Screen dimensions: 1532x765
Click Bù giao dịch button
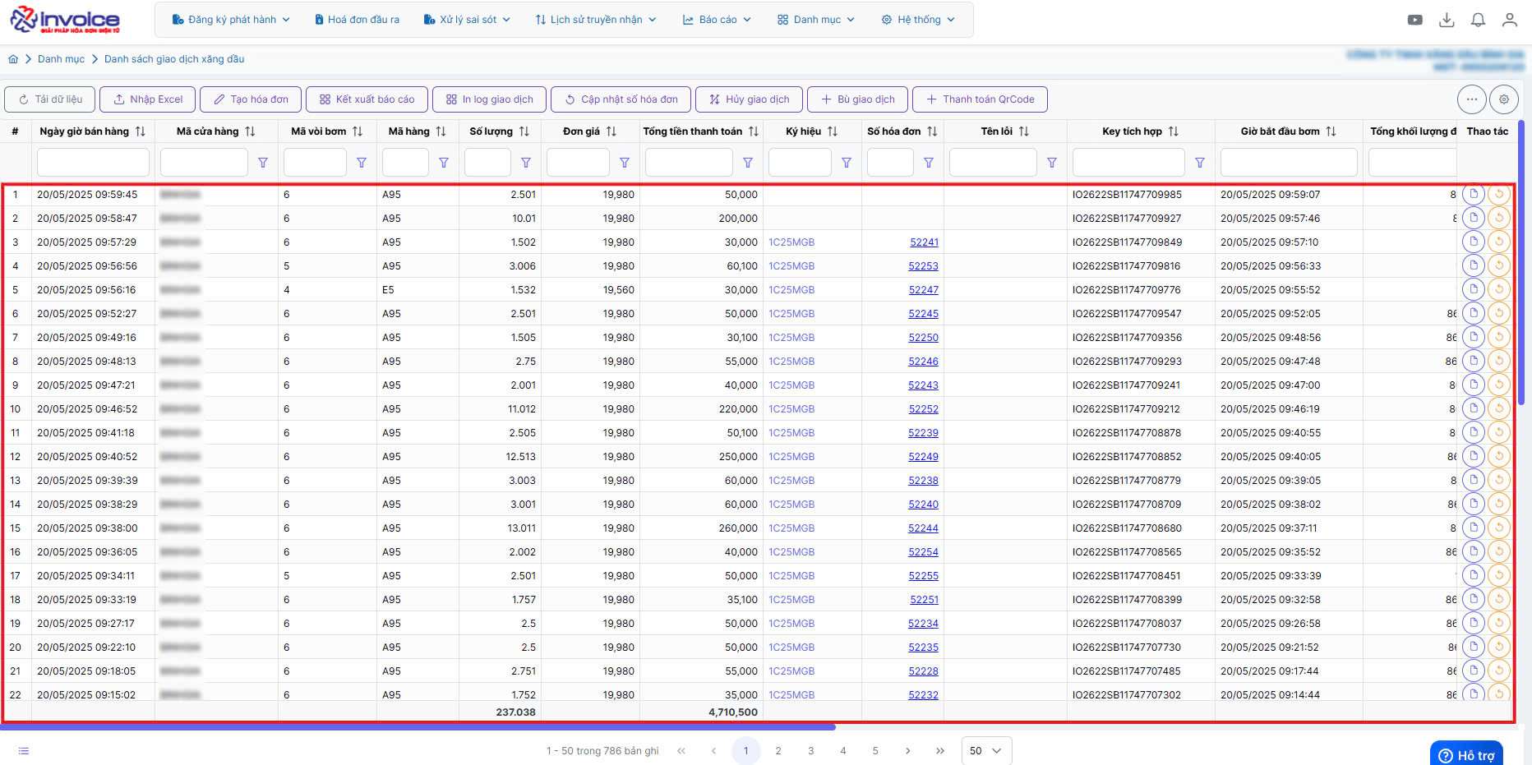(858, 99)
